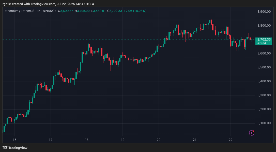Click the 3,500.00 price axis label
The height and width of the screenshot is (152, 276).
264,67
